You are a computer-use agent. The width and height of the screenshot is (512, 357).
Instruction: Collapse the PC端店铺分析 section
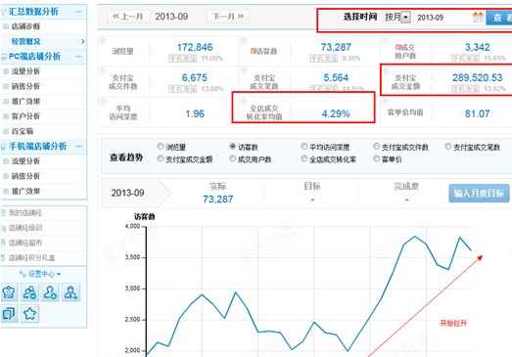[x=78, y=56]
